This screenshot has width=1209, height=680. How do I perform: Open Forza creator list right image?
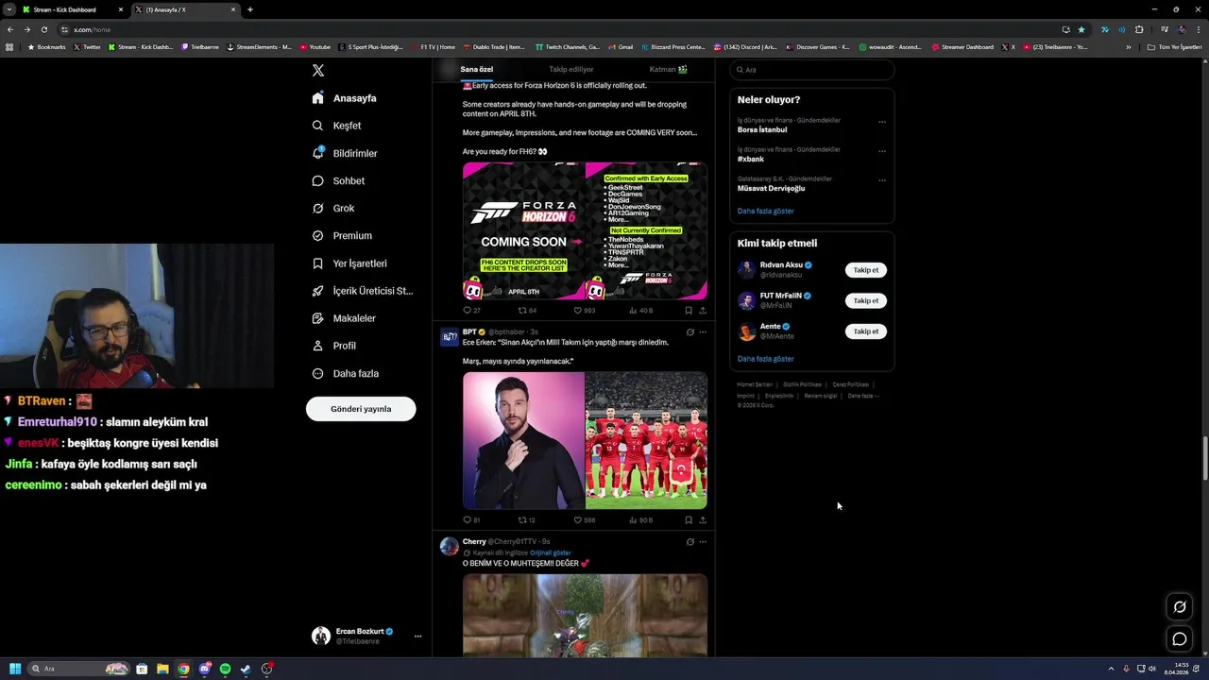tap(646, 231)
